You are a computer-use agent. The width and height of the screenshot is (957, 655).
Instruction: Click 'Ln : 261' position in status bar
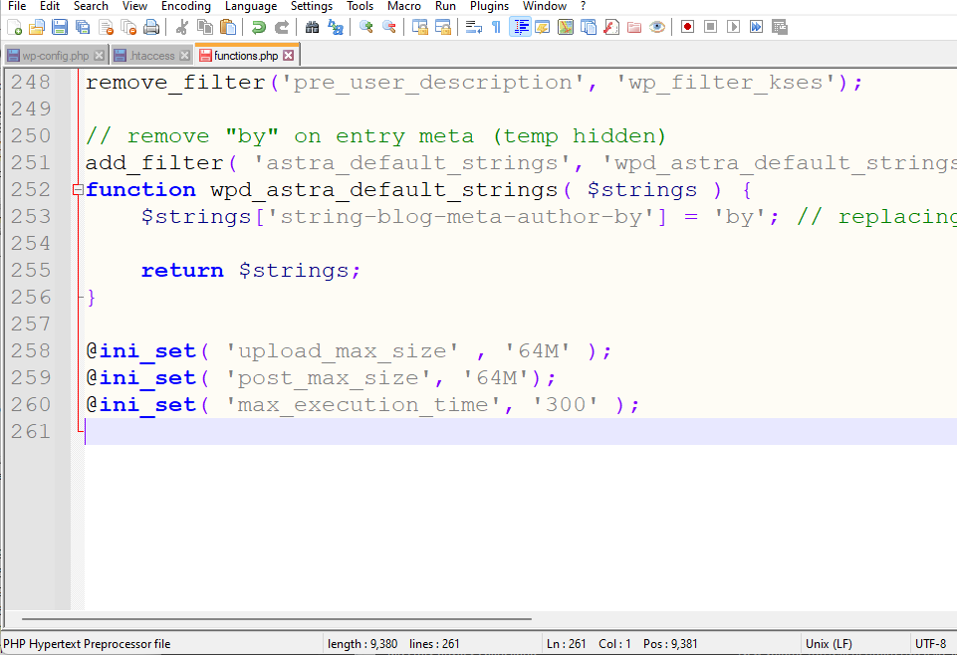[x=566, y=644]
